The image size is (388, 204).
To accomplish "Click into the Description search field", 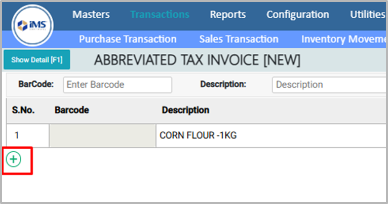I will pos(329,85).
